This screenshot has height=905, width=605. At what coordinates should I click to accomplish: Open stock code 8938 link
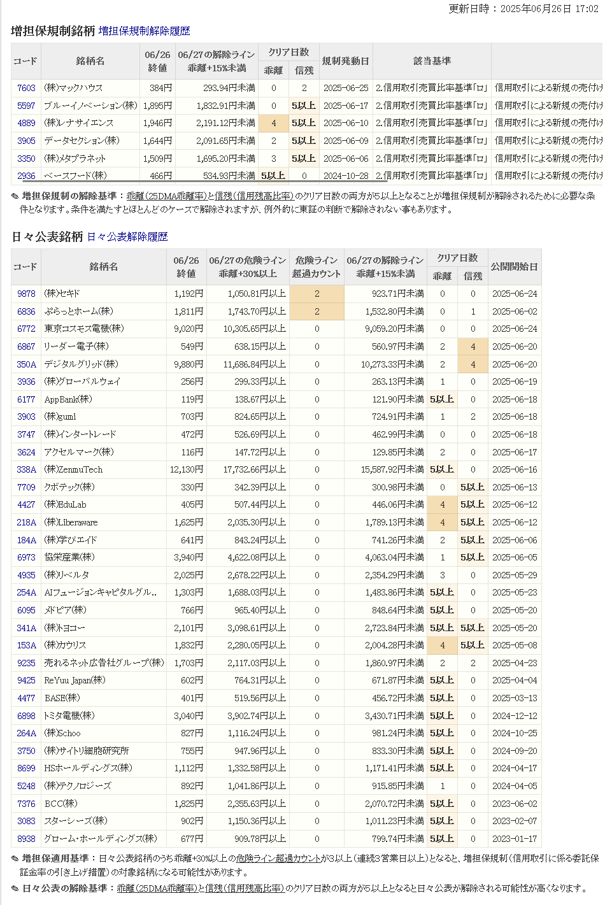(x=26, y=839)
